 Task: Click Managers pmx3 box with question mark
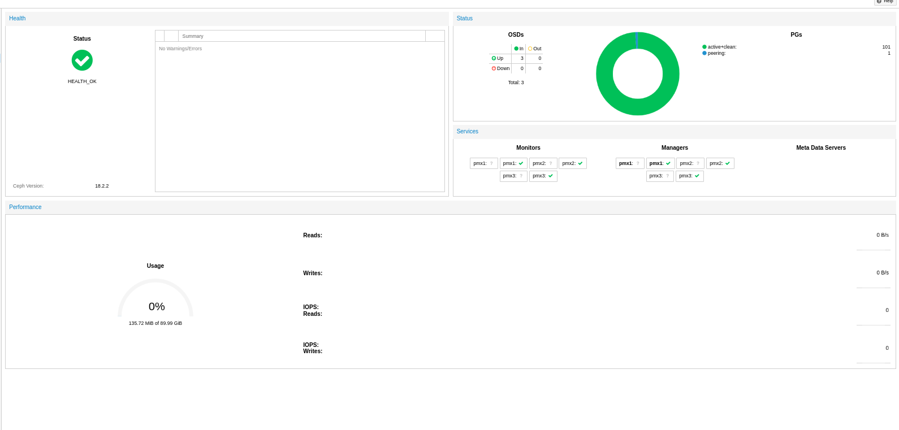coord(660,176)
